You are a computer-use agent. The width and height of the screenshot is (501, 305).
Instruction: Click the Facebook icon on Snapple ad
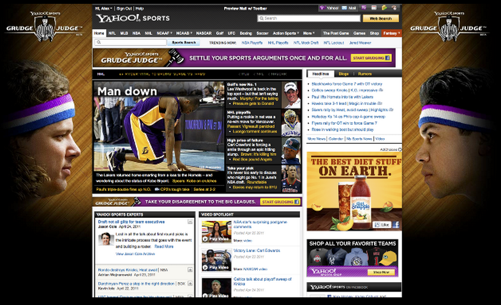[x=396, y=225]
